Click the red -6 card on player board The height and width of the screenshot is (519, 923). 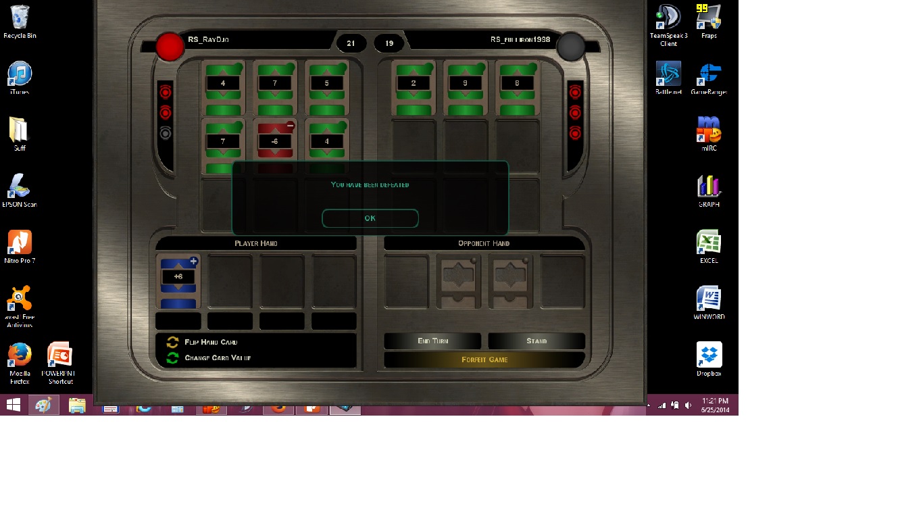(275, 141)
